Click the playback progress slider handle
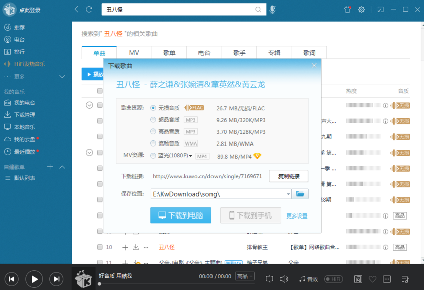The height and width of the screenshot is (290, 424). [x=100, y=284]
